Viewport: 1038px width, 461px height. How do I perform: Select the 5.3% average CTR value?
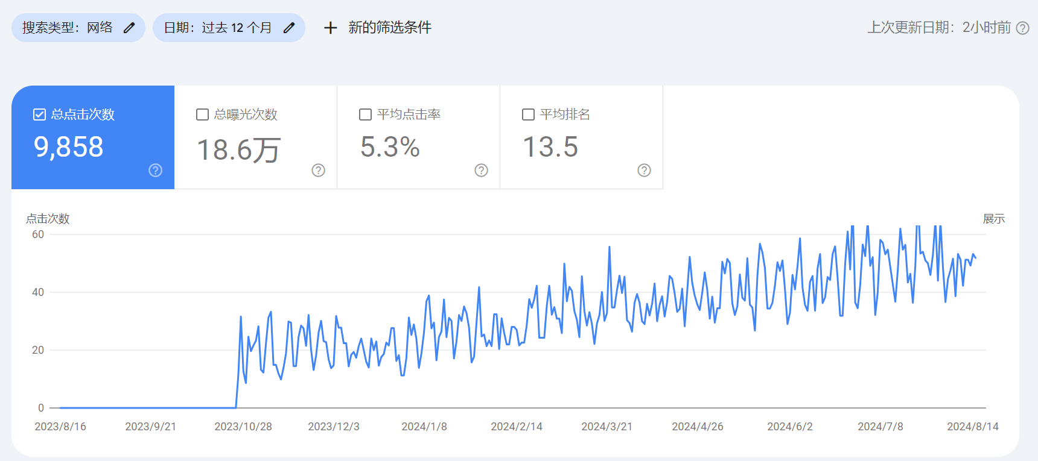390,147
